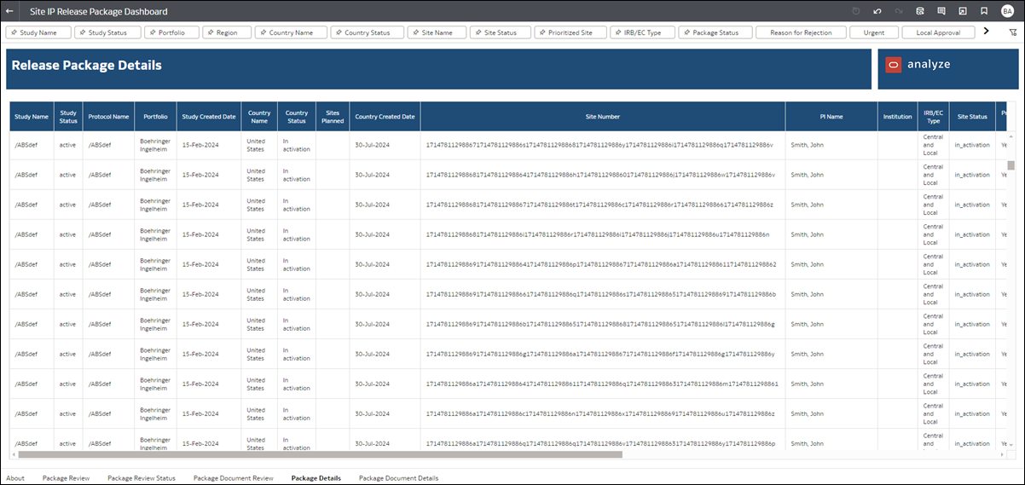Toggle pin icon on Country Name filter
This screenshot has height=485, width=1025.
[x=263, y=32]
